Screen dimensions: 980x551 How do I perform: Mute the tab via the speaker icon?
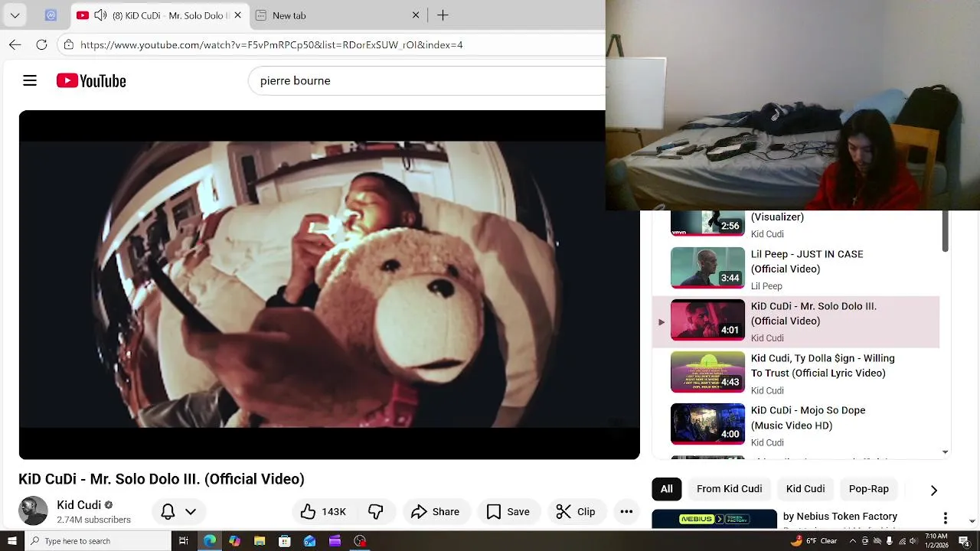pos(100,15)
